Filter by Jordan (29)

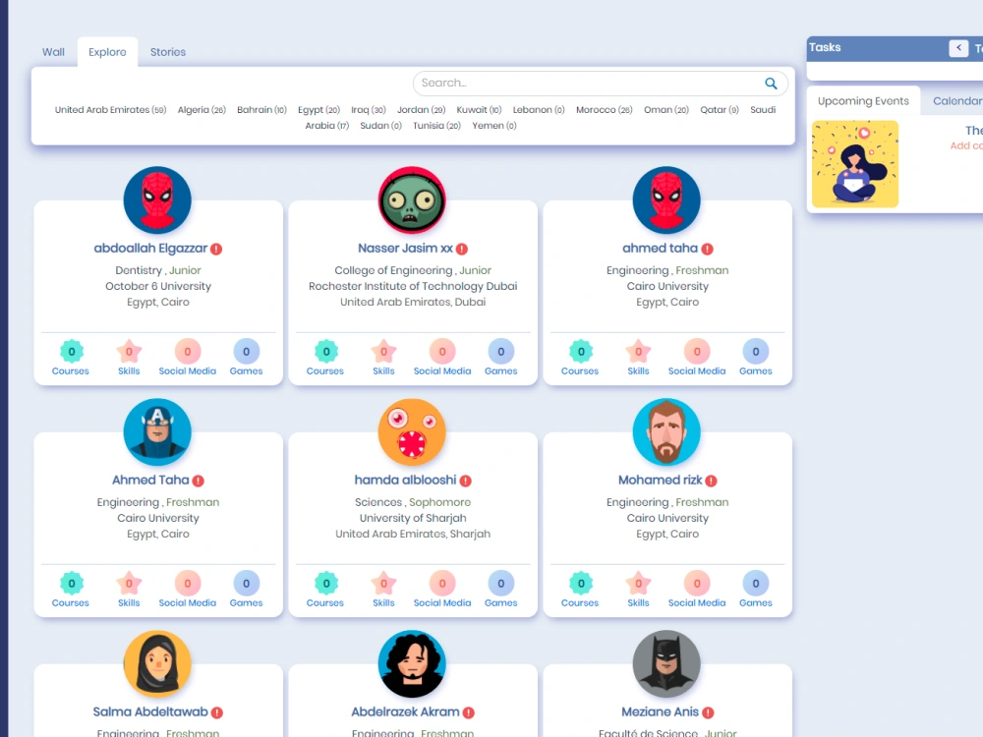tap(422, 110)
